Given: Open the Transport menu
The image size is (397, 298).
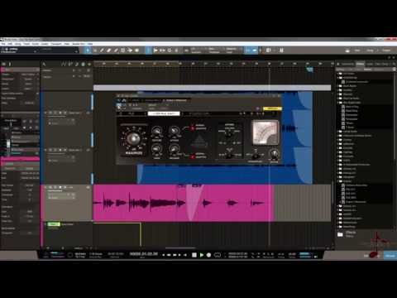Looking at the screenshot, I should [56, 44].
